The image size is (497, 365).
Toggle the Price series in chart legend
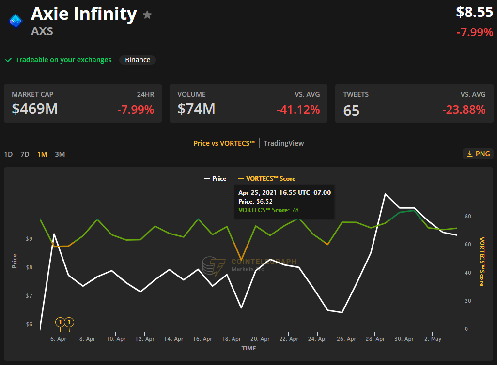pos(215,179)
